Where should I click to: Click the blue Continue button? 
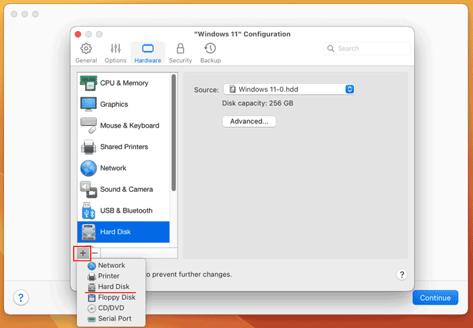[x=435, y=298]
